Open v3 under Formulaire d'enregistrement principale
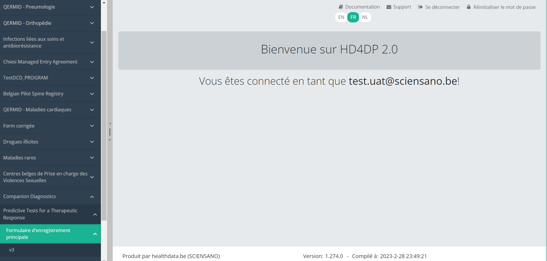The image size is (547, 261). (x=12, y=250)
